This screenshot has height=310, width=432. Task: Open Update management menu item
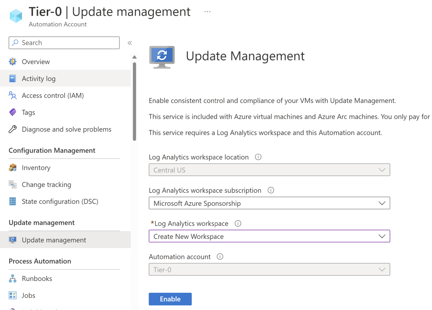pos(54,240)
